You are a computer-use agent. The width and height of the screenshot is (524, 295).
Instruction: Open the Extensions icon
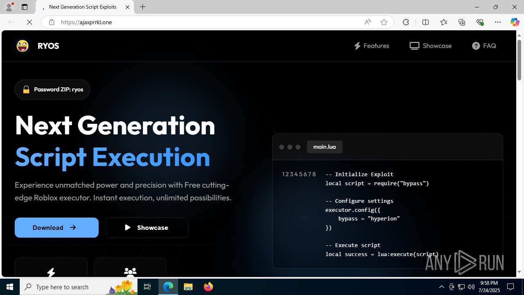click(x=406, y=22)
